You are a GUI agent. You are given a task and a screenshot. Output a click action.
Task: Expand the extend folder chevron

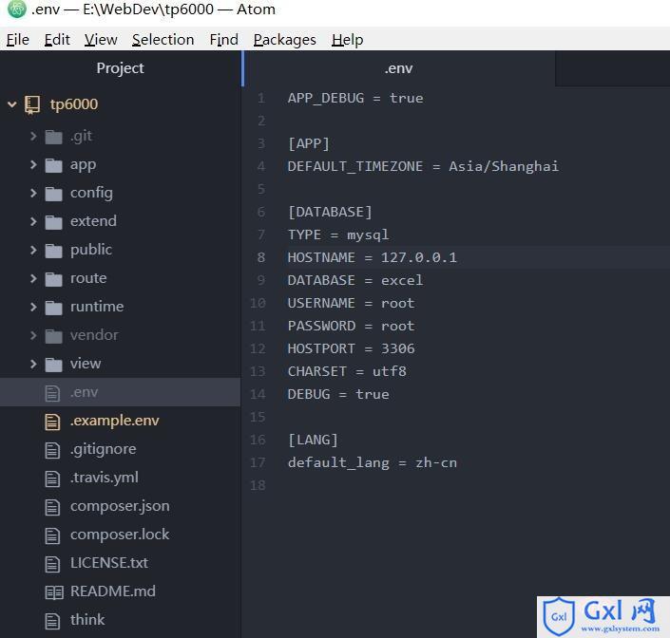point(33,221)
